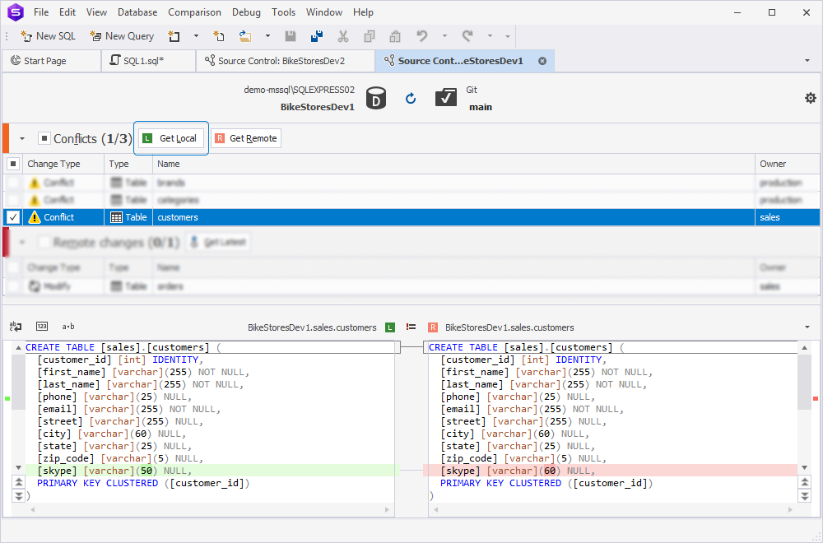Jump to previous difference in left diff pane

(x=18, y=482)
